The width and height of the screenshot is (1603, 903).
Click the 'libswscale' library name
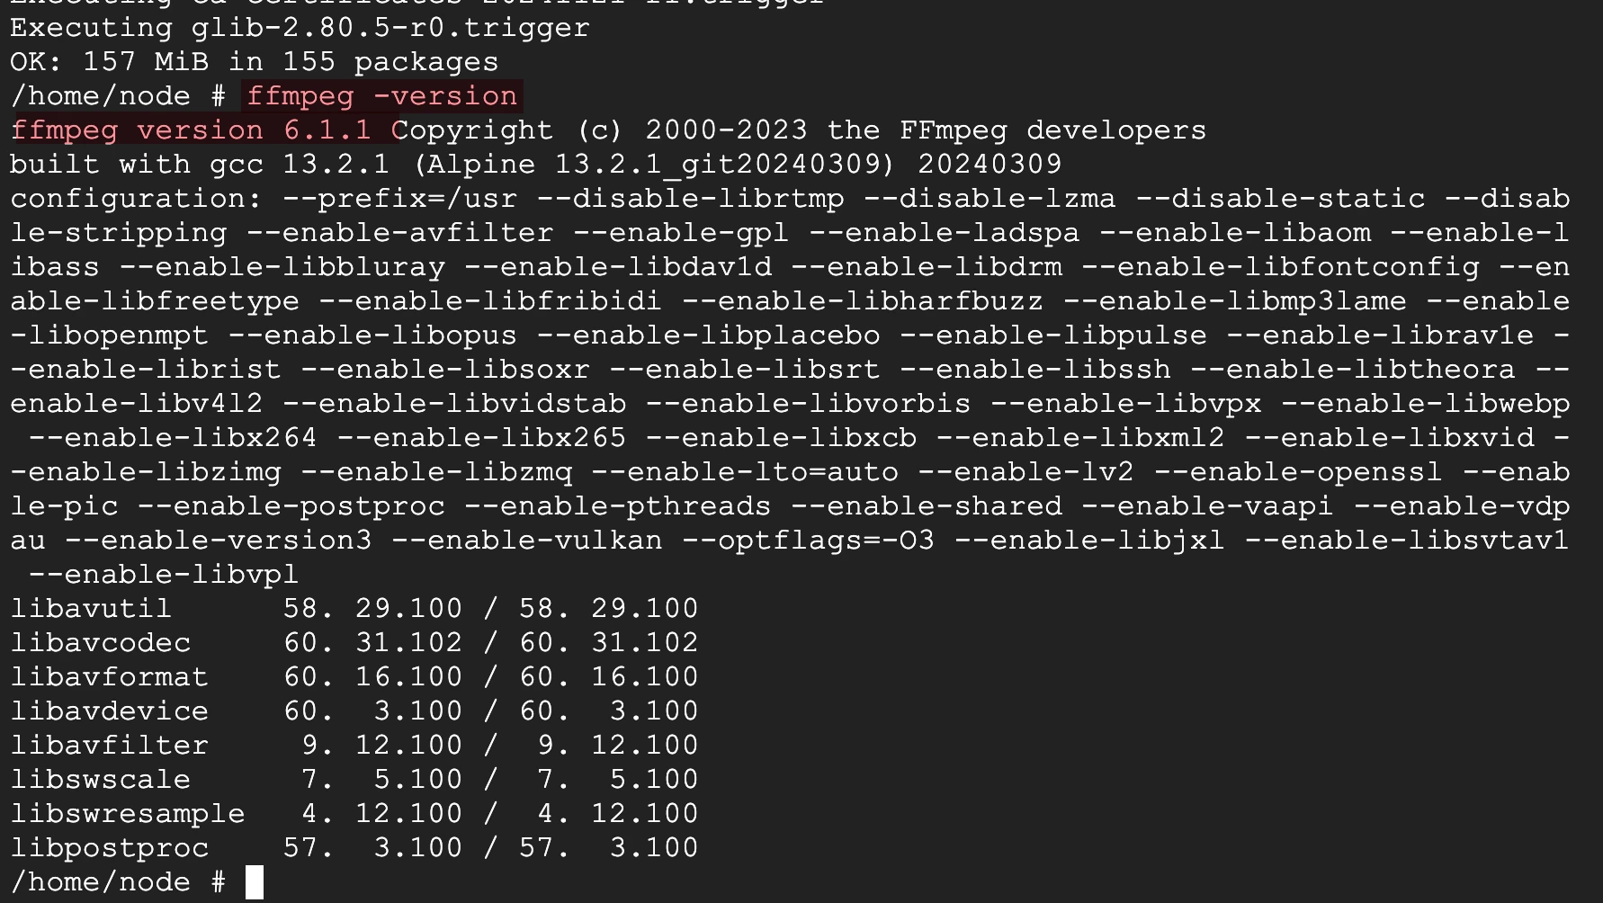[x=101, y=779]
